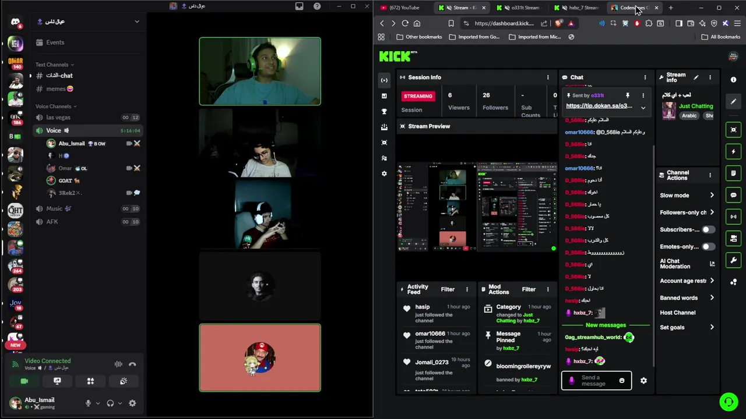Go to the browser home page
The image size is (746, 419).
pos(417,23)
